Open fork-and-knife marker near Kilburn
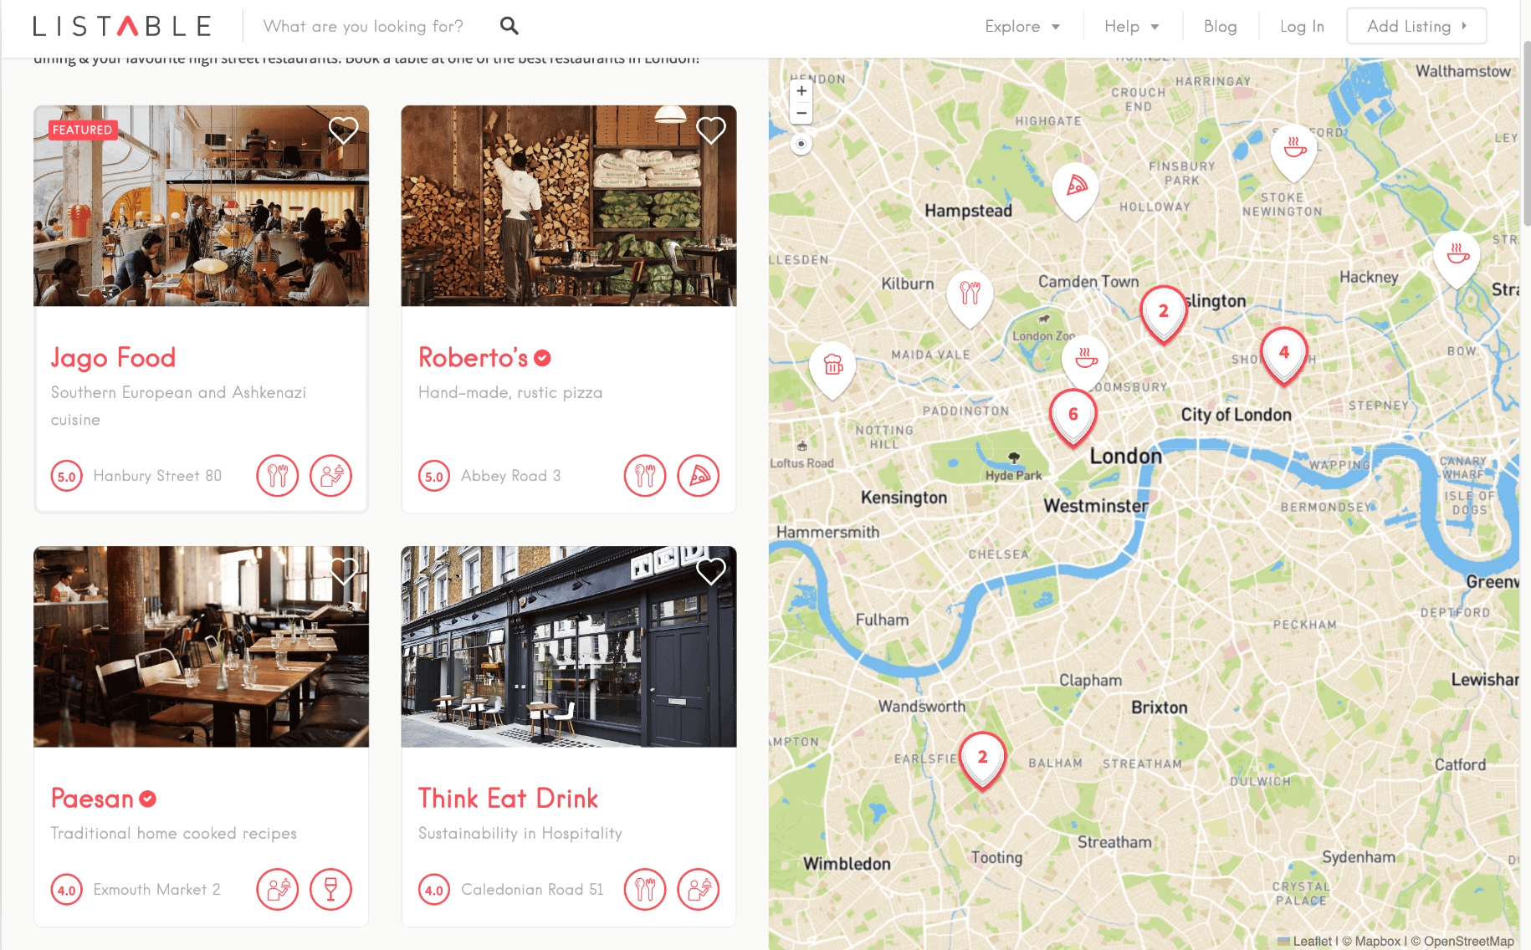Viewport: 1531px width, 950px height. 970,298
